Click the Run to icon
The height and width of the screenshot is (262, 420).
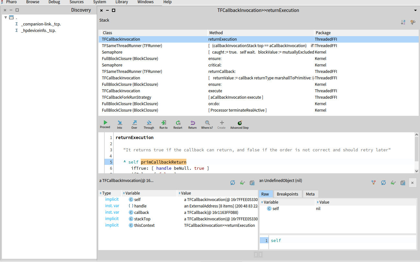163,123
